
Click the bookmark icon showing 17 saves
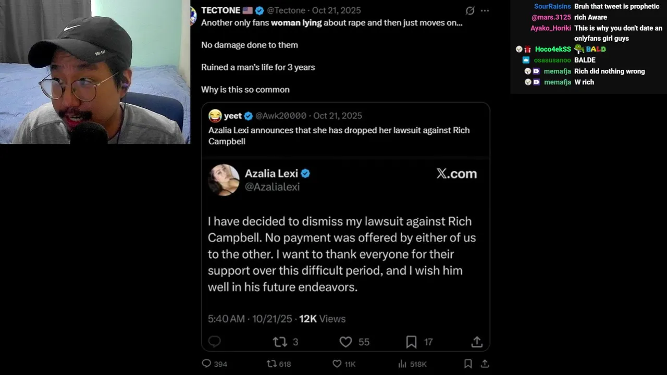coord(411,342)
